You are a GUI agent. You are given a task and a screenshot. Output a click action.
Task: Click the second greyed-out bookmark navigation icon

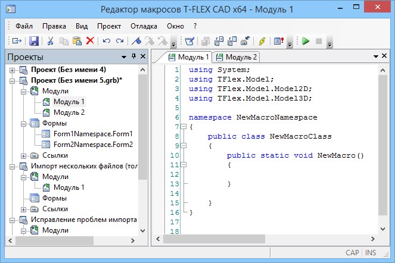(163, 41)
